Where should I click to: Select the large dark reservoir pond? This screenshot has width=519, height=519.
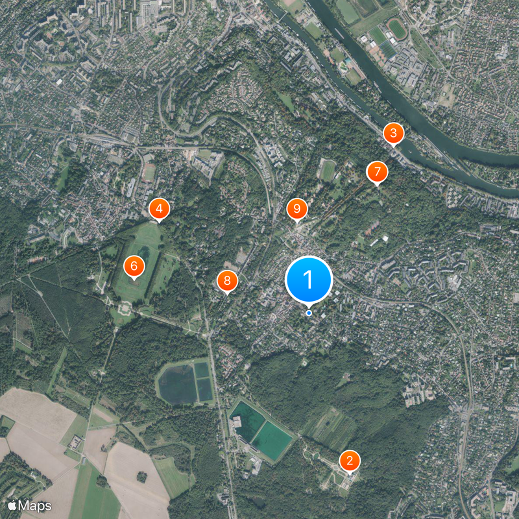click(x=178, y=385)
